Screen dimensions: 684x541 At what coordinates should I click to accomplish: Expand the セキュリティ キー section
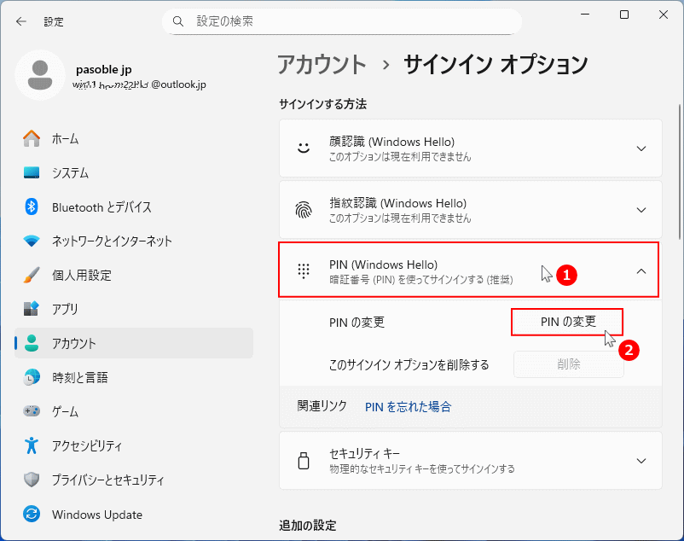[641, 460]
